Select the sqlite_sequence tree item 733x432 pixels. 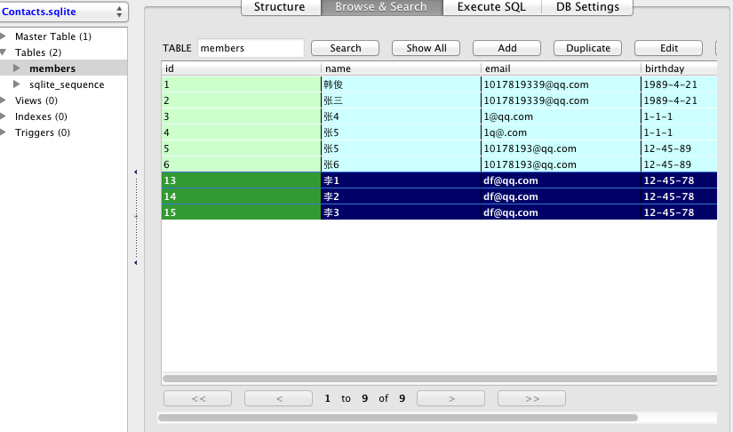point(67,84)
